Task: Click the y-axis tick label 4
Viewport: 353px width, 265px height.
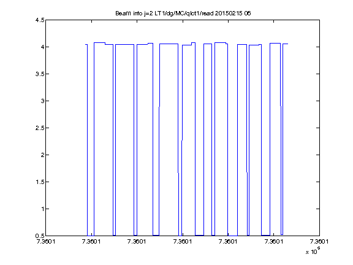Action: pyautogui.click(x=42, y=47)
